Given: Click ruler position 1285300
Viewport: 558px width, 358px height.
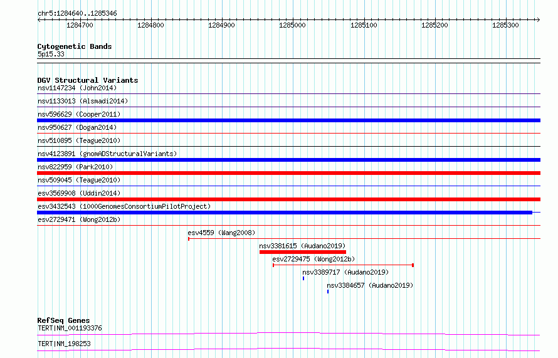Looking at the screenshot, I should pyautogui.click(x=505, y=25).
